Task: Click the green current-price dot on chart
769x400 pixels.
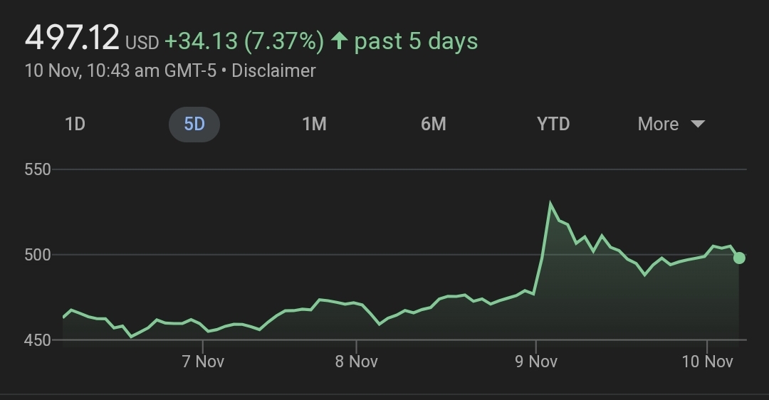Action: 739,258
